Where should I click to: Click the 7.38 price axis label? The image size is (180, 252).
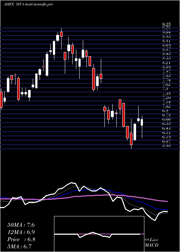(166, 93)
